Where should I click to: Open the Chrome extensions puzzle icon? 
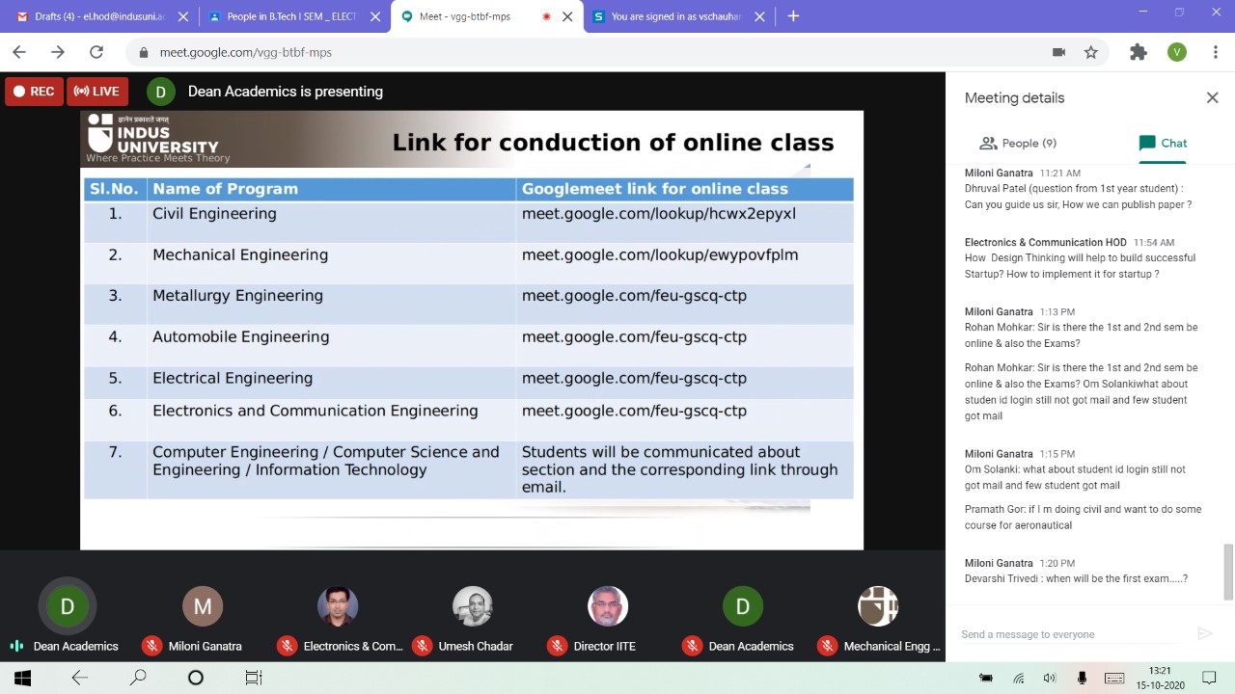point(1139,52)
